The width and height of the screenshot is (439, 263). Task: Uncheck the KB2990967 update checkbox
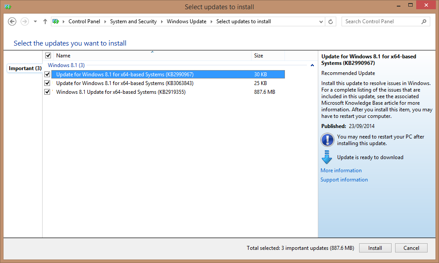tap(47, 75)
